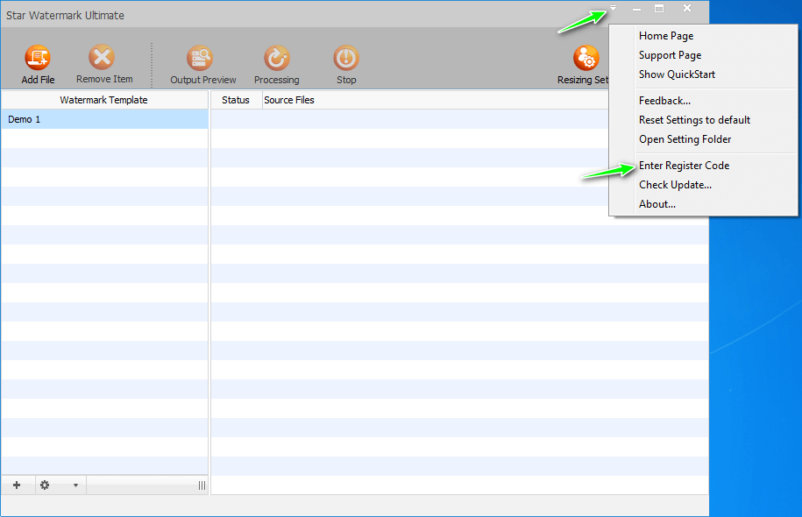The width and height of the screenshot is (802, 517).
Task: Open the About... menu item
Action: 657,204
